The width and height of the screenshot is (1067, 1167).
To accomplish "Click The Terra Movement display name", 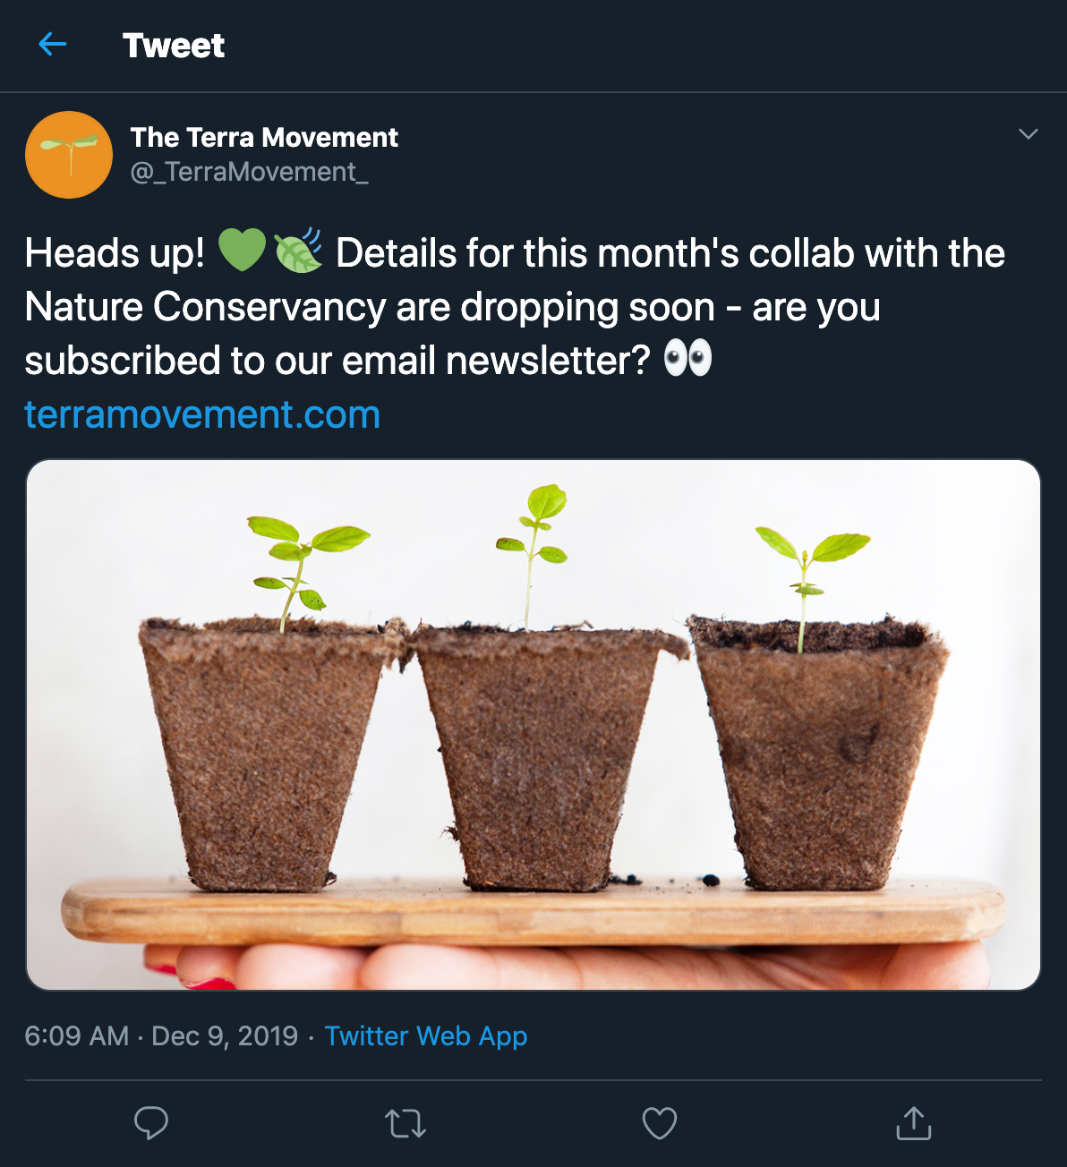I will (x=263, y=137).
